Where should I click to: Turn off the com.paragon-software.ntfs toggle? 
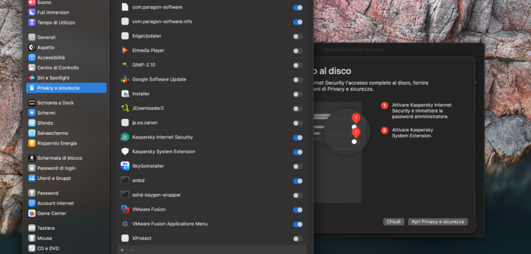pos(298,22)
